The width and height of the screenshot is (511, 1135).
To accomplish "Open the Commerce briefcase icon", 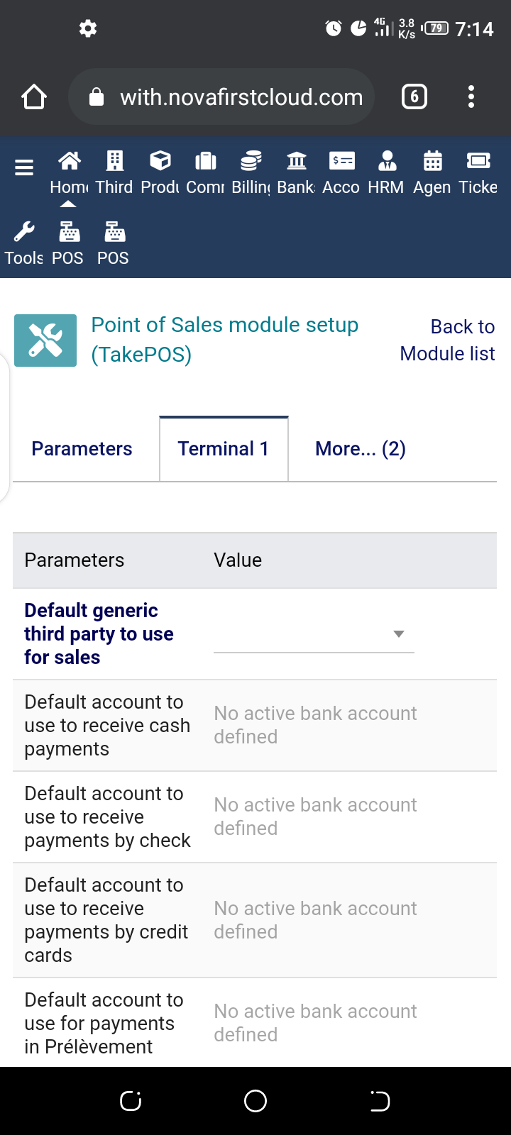I will [x=206, y=162].
